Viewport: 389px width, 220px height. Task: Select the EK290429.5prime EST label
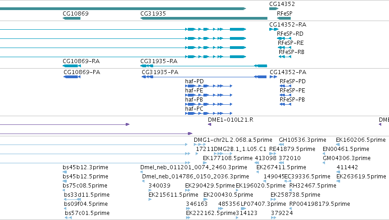[x=210, y=186]
